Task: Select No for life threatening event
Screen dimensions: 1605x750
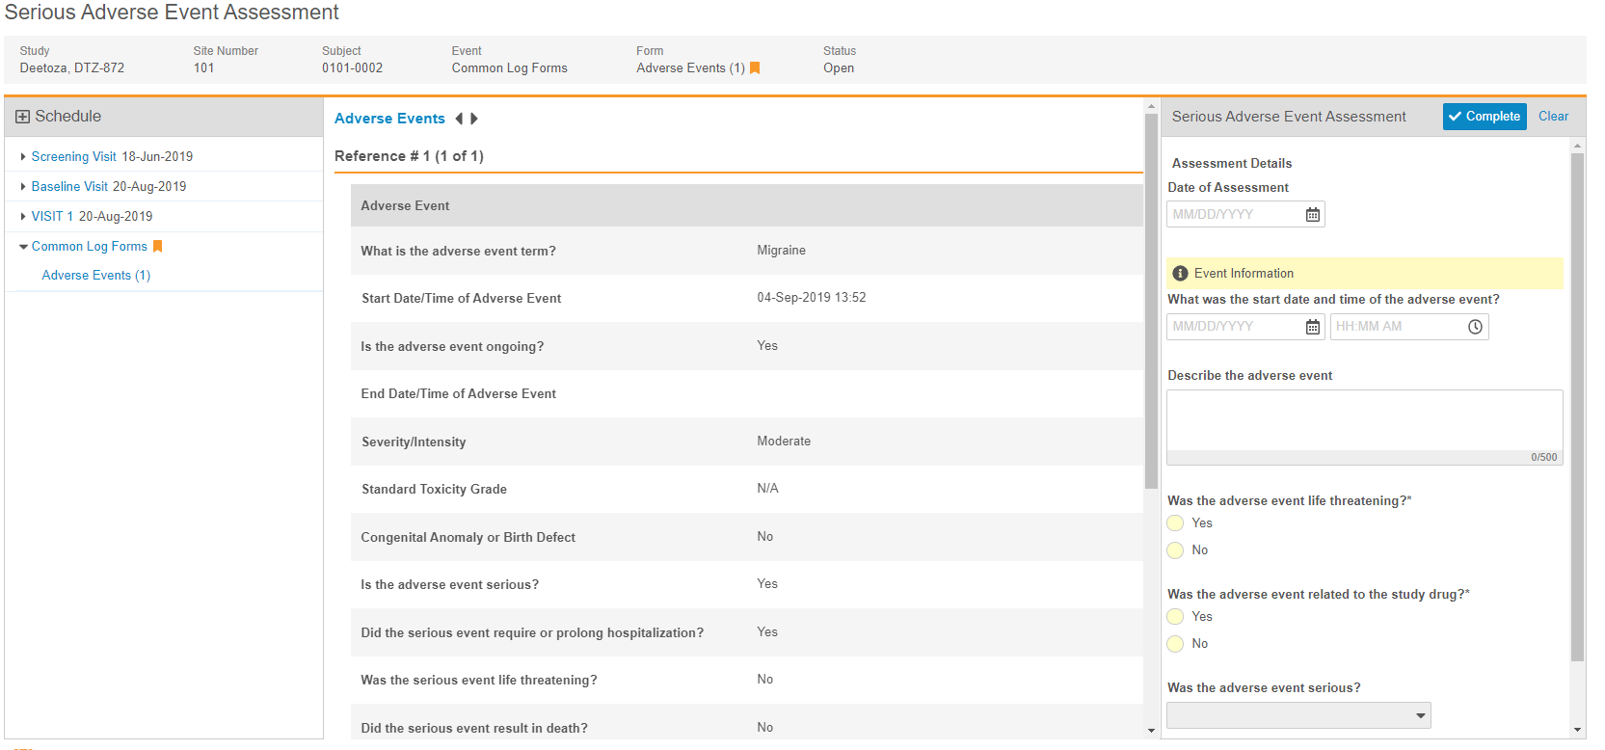Action: coord(1175,550)
